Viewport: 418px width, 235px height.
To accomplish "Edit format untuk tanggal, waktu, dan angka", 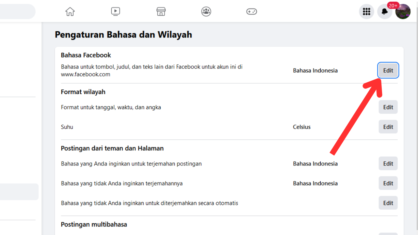I will click(388, 107).
